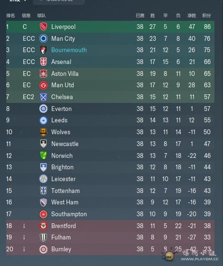The width and height of the screenshot is (223, 266).
Task: Click the Fulham striped shield badge
Action: (x=43, y=238)
